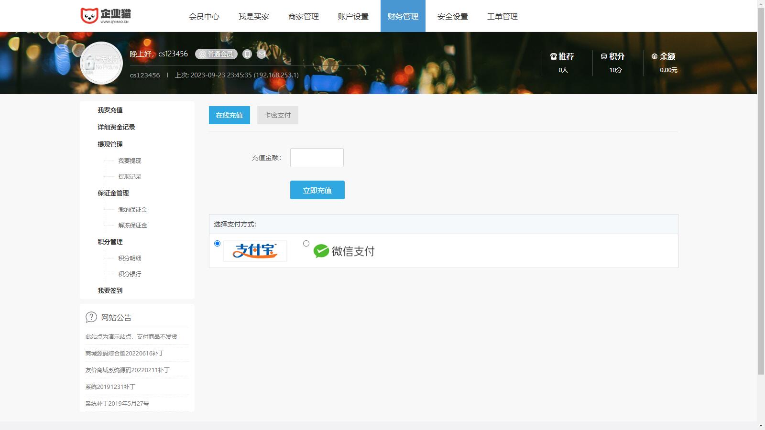Click the user avatar placeholder picture
Viewport: 765px width, 430px height.
pyautogui.click(x=101, y=63)
